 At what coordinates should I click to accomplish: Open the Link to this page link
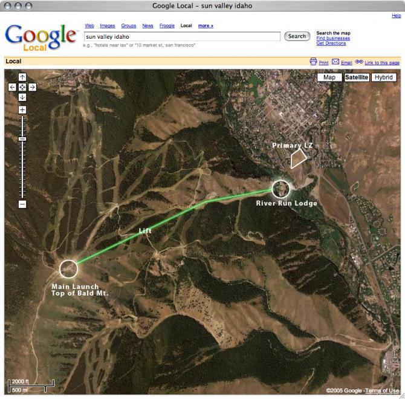[x=382, y=62]
